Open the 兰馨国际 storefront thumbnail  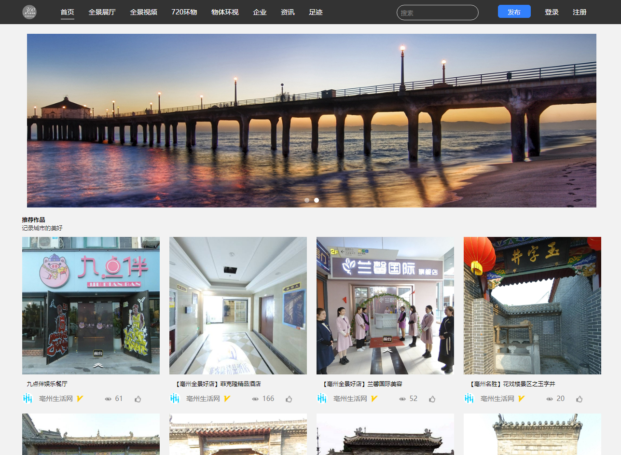[x=385, y=305]
